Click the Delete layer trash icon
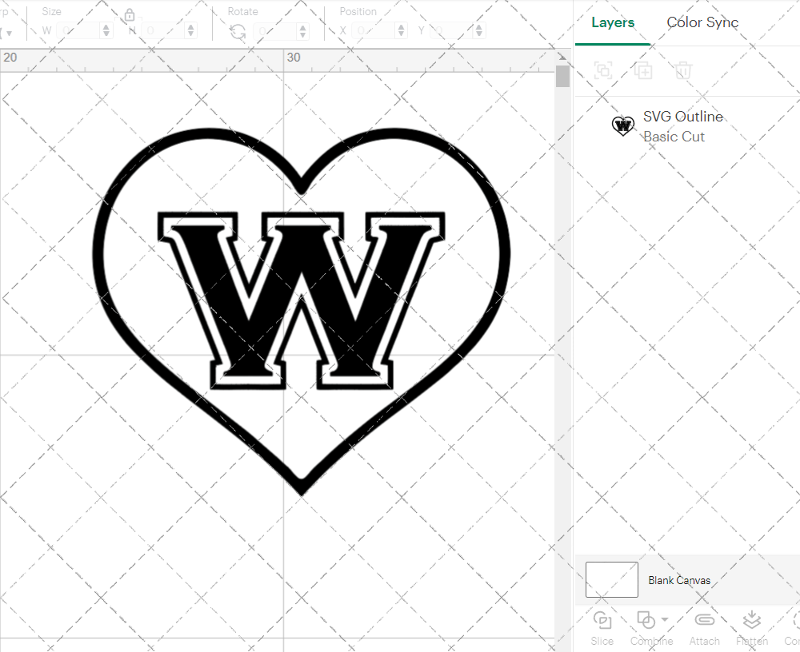Screen dimensions: 800x652 (683, 70)
